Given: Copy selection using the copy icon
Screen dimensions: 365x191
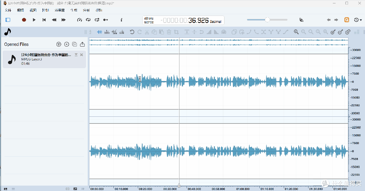Looking at the screenshot, I should [x=154, y=32].
